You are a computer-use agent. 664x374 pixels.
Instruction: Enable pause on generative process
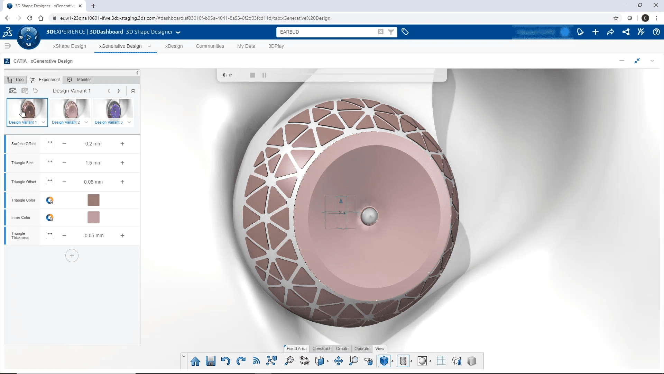(264, 75)
